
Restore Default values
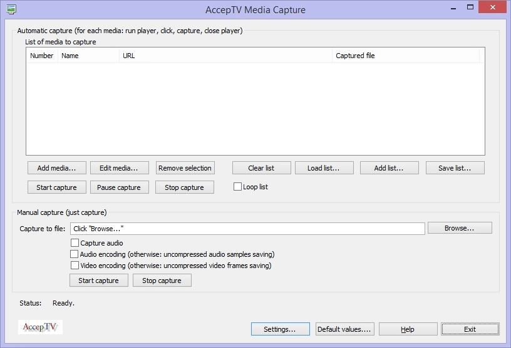click(x=345, y=329)
